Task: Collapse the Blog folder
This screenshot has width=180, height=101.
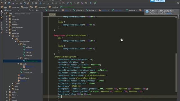Action: click(x=18, y=44)
